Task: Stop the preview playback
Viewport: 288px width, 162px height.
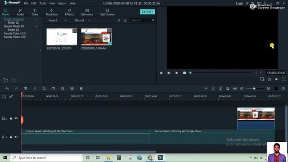Action: coord(184,73)
